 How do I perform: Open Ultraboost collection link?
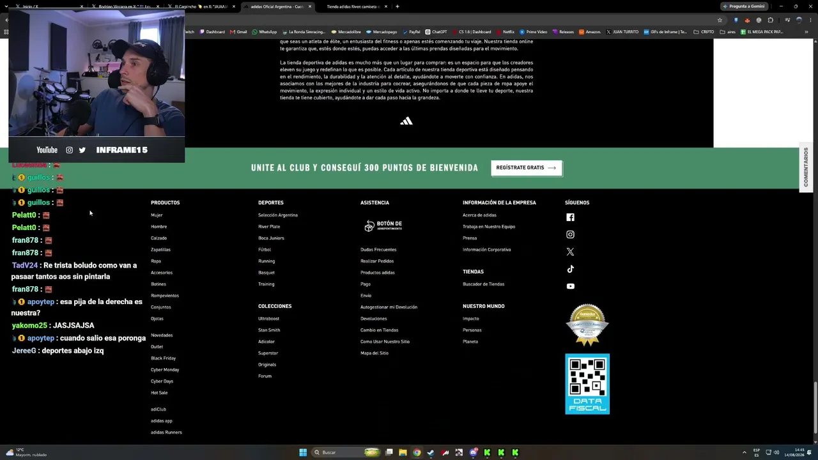click(268, 319)
